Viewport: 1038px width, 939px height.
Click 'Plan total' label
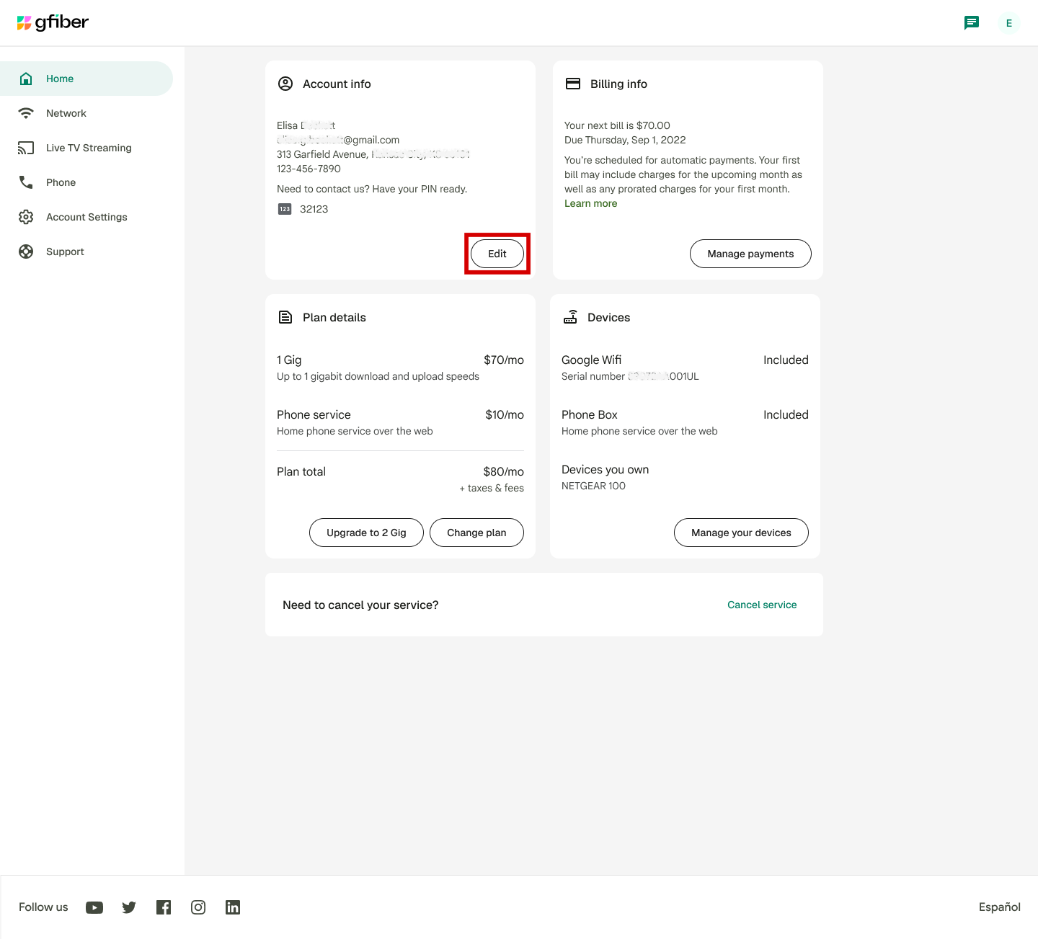[x=301, y=471]
